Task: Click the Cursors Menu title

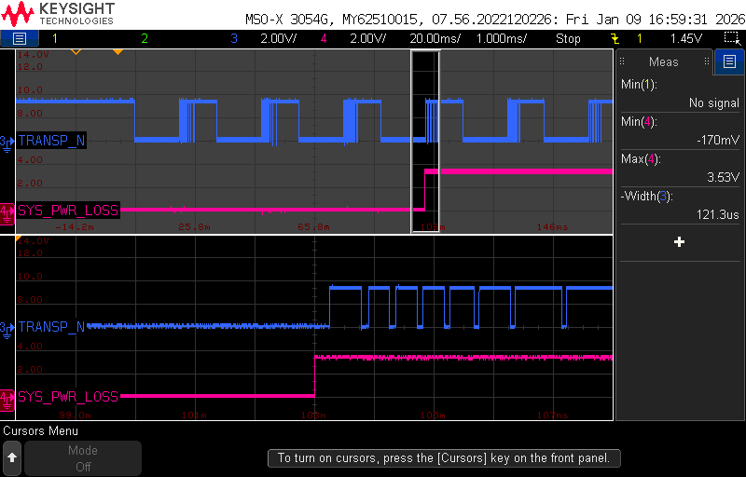Action: (x=40, y=431)
